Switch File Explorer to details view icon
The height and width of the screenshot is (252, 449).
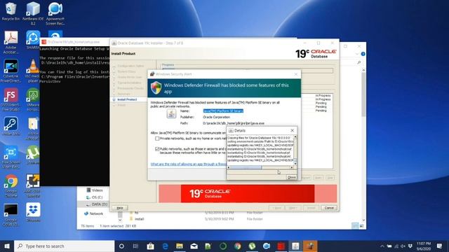(355, 226)
